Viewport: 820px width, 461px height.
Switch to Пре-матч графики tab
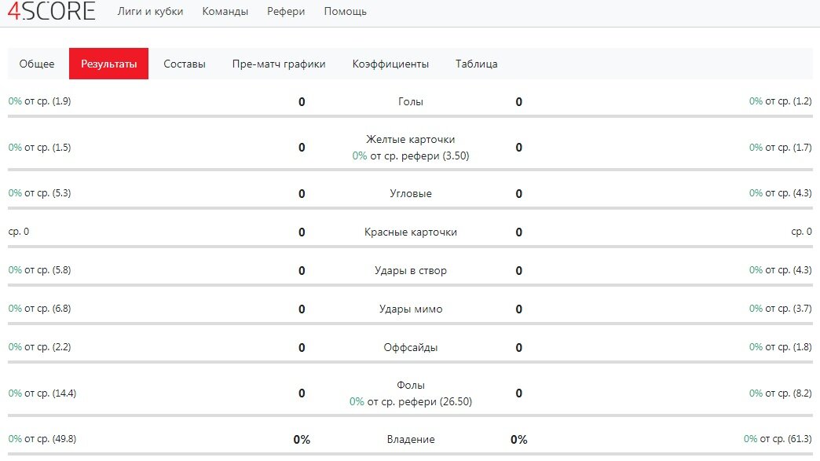(277, 64)
